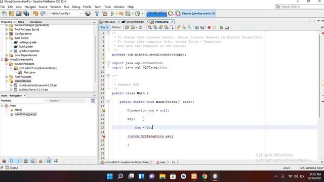Click the New Project toolbar icon
The width and height of the screenshot is (324, 182).
click(x=12, y=14)
